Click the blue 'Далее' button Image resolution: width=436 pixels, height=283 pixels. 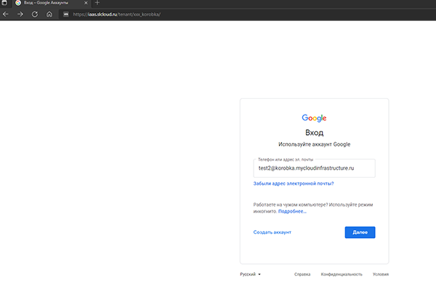pyautogui.click(x=360, y=232)
